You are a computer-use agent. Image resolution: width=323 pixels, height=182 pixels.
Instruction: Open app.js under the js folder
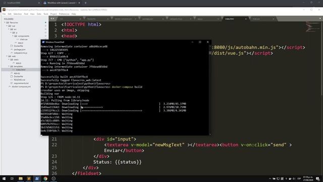[x=20, y=42]
